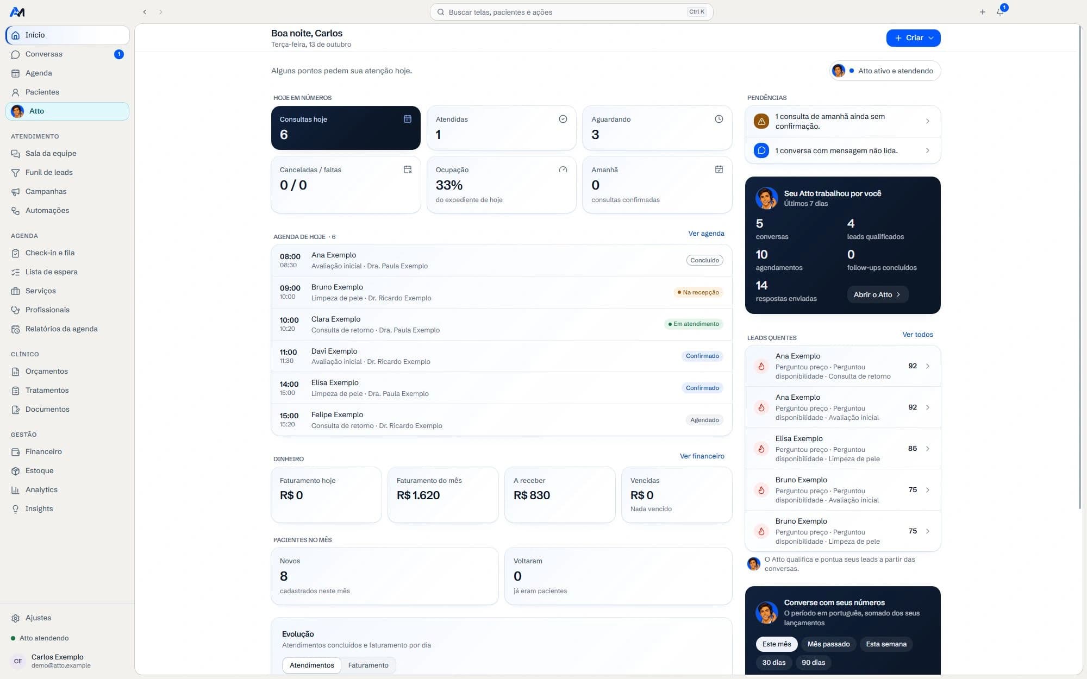Screen dimensions: 1087x679
Task: Click the Ver agenda link
Action: tap(706, 234)
